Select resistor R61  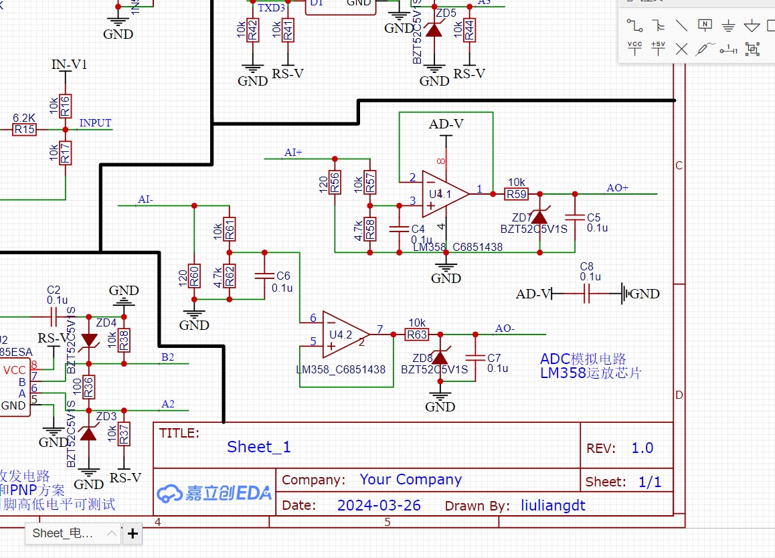pos(230,229)
